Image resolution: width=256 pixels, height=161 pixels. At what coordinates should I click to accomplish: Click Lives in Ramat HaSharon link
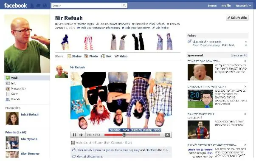[115, 24]
